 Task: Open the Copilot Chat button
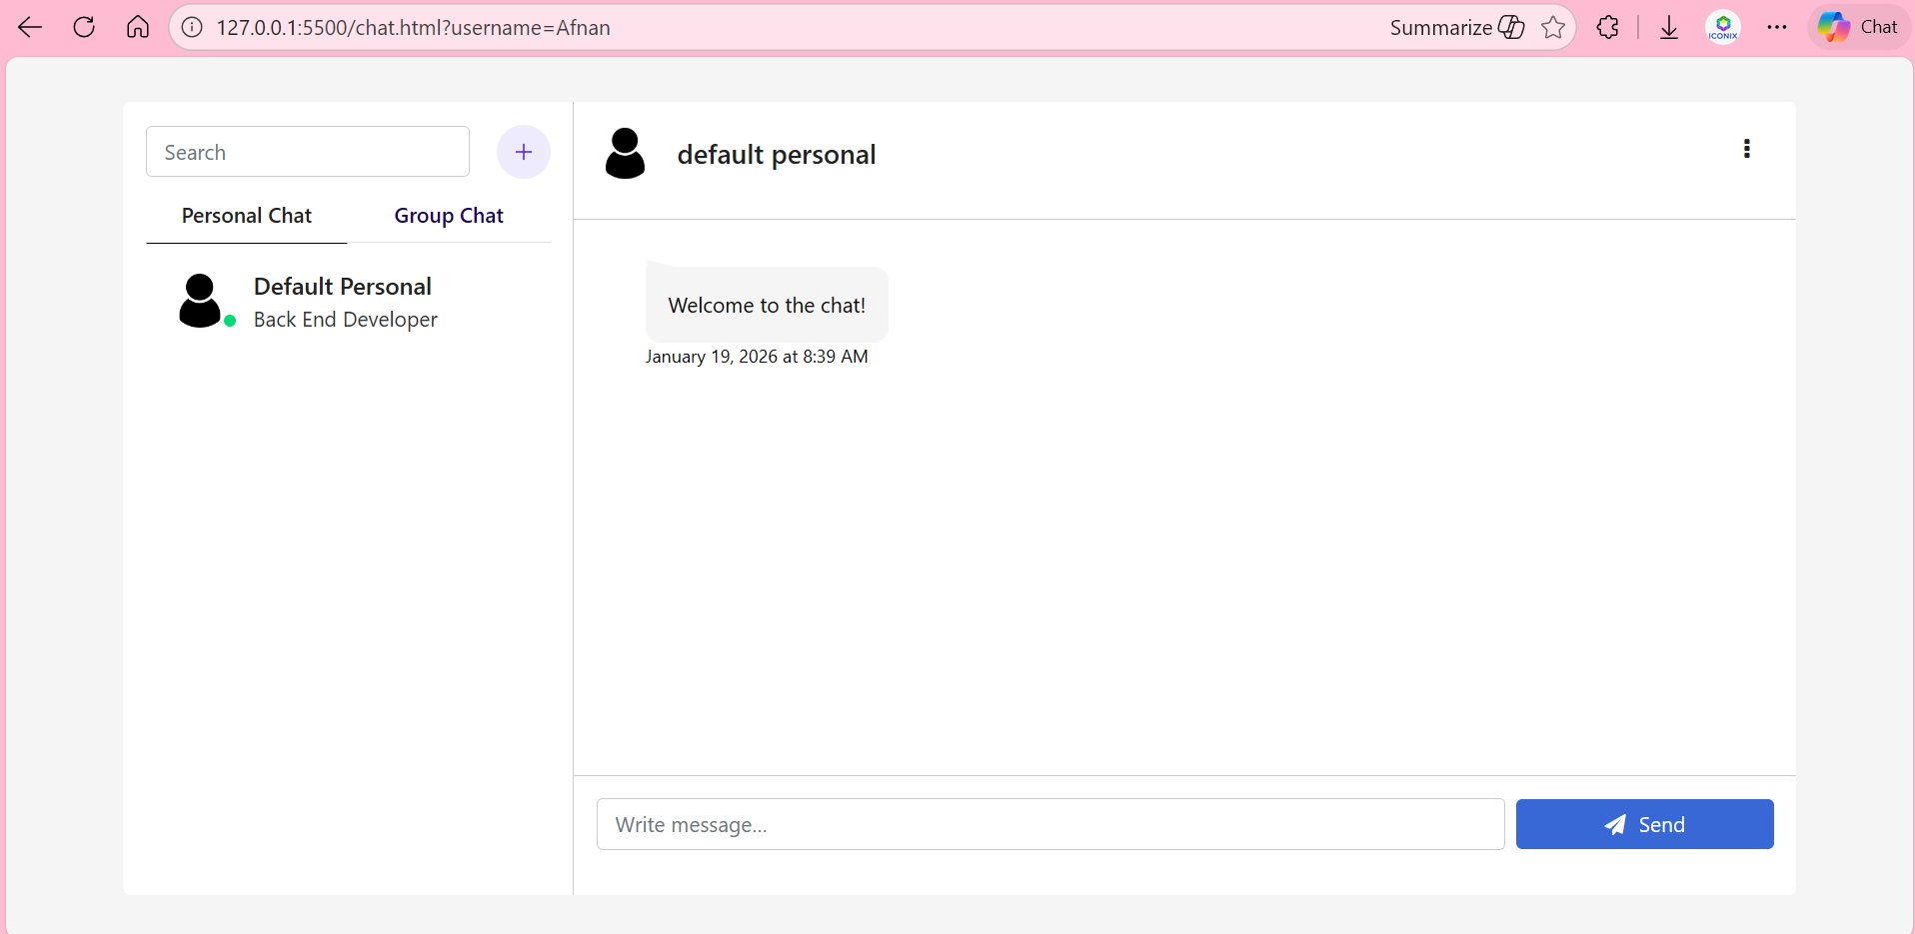point(1858,27)
